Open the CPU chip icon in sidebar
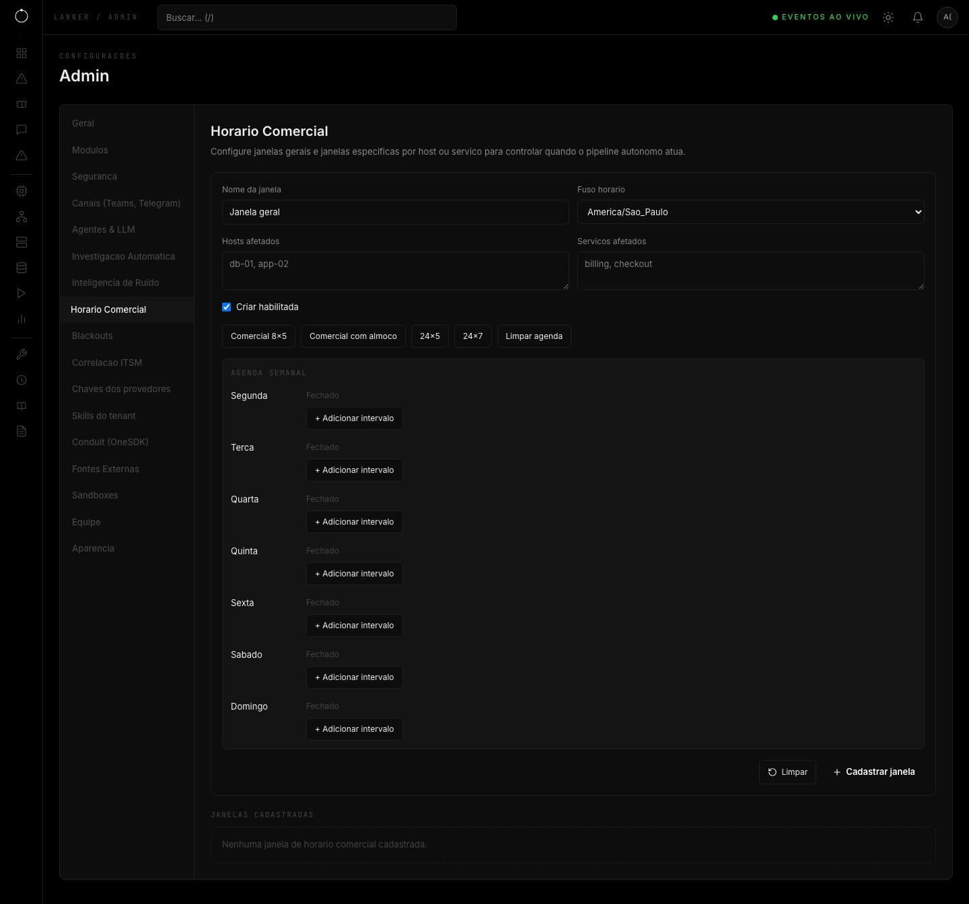The width and height of the screenshot is (969, 904). pos(22,191)
